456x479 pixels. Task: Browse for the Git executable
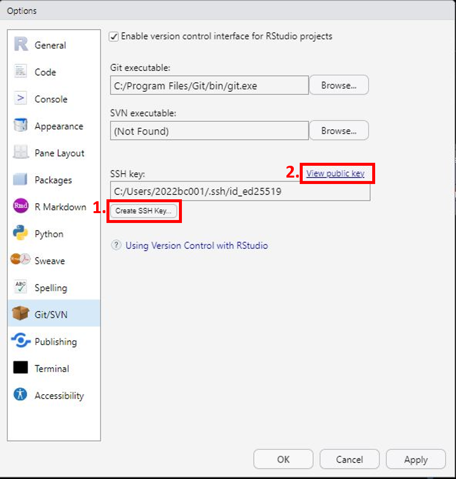pyautogui.click(x=339, y=85)
